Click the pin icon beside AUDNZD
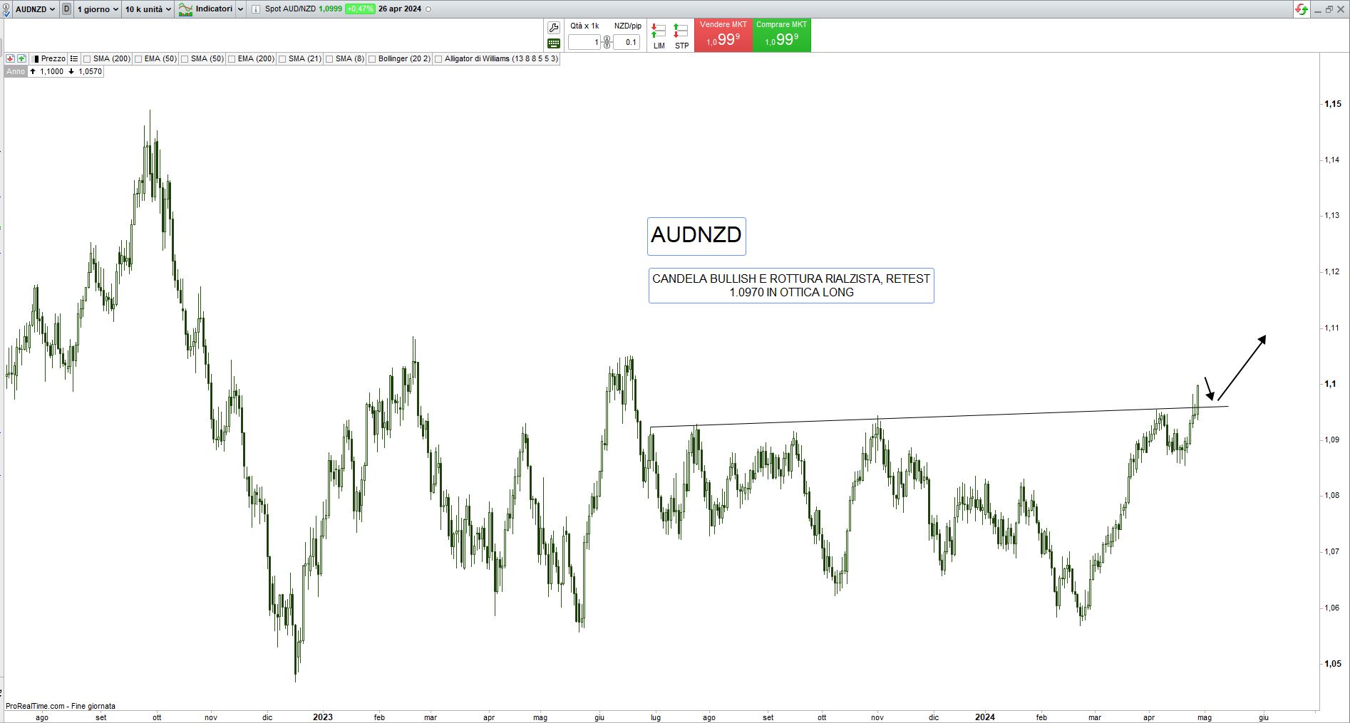 (x=6, y=9)
